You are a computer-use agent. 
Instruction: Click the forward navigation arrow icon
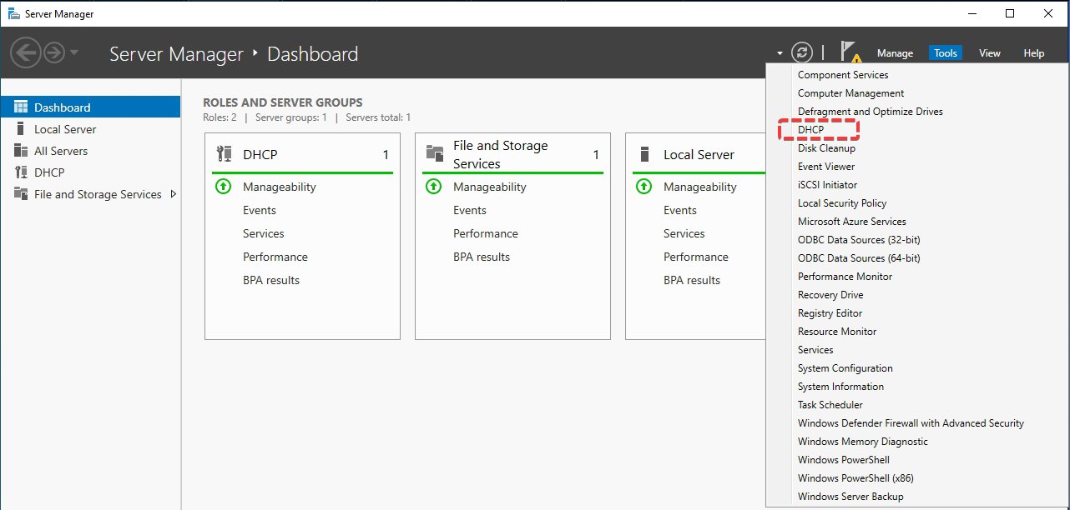54,53
